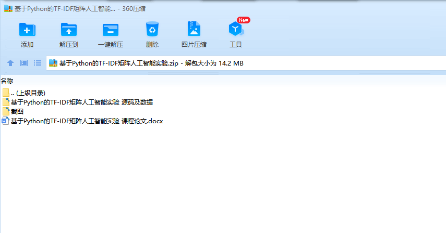Select the 一键解压 one-click extract icon
Viewport: 446px width, 233px height.
click(111, 30)
